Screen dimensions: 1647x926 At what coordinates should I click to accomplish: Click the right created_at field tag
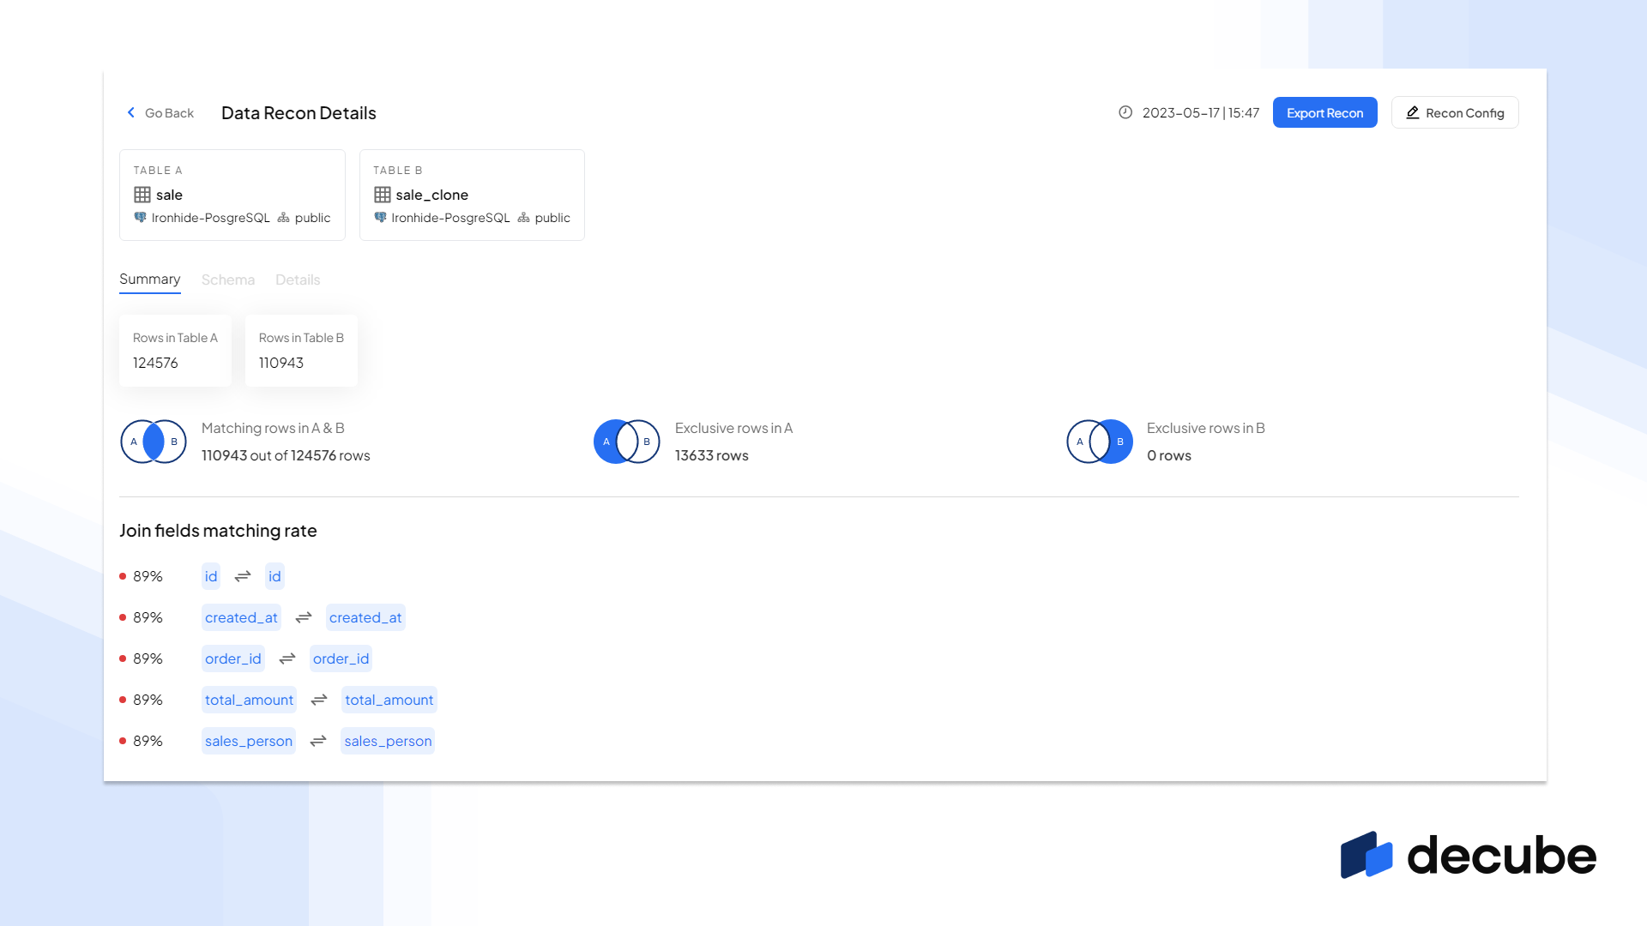pyautogui.click(x=365, y=617)
